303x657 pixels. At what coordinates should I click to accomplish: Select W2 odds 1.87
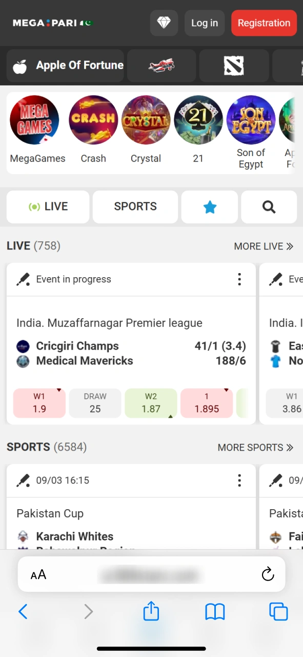(151, 403)
